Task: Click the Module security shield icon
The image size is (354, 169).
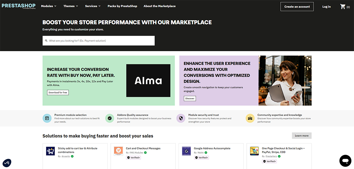Action: (x=181, y=118)
